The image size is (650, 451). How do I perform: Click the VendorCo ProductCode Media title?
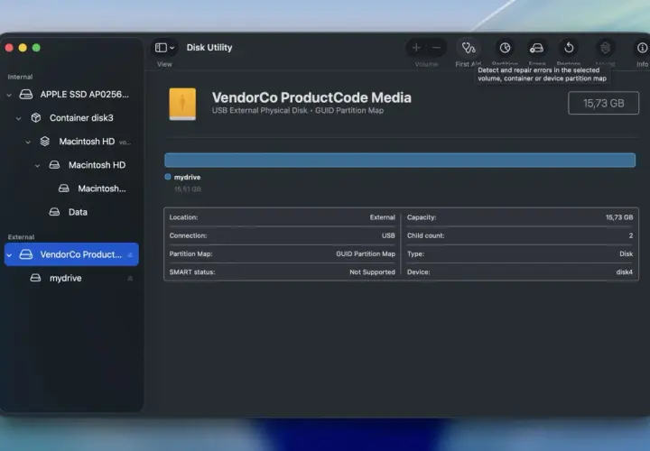[311, 97]
